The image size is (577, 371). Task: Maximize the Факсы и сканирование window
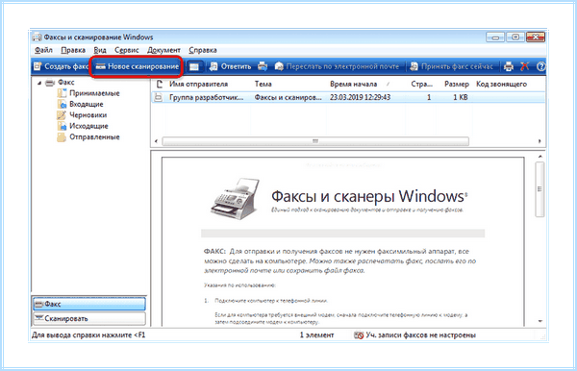(x=515, y=37)
